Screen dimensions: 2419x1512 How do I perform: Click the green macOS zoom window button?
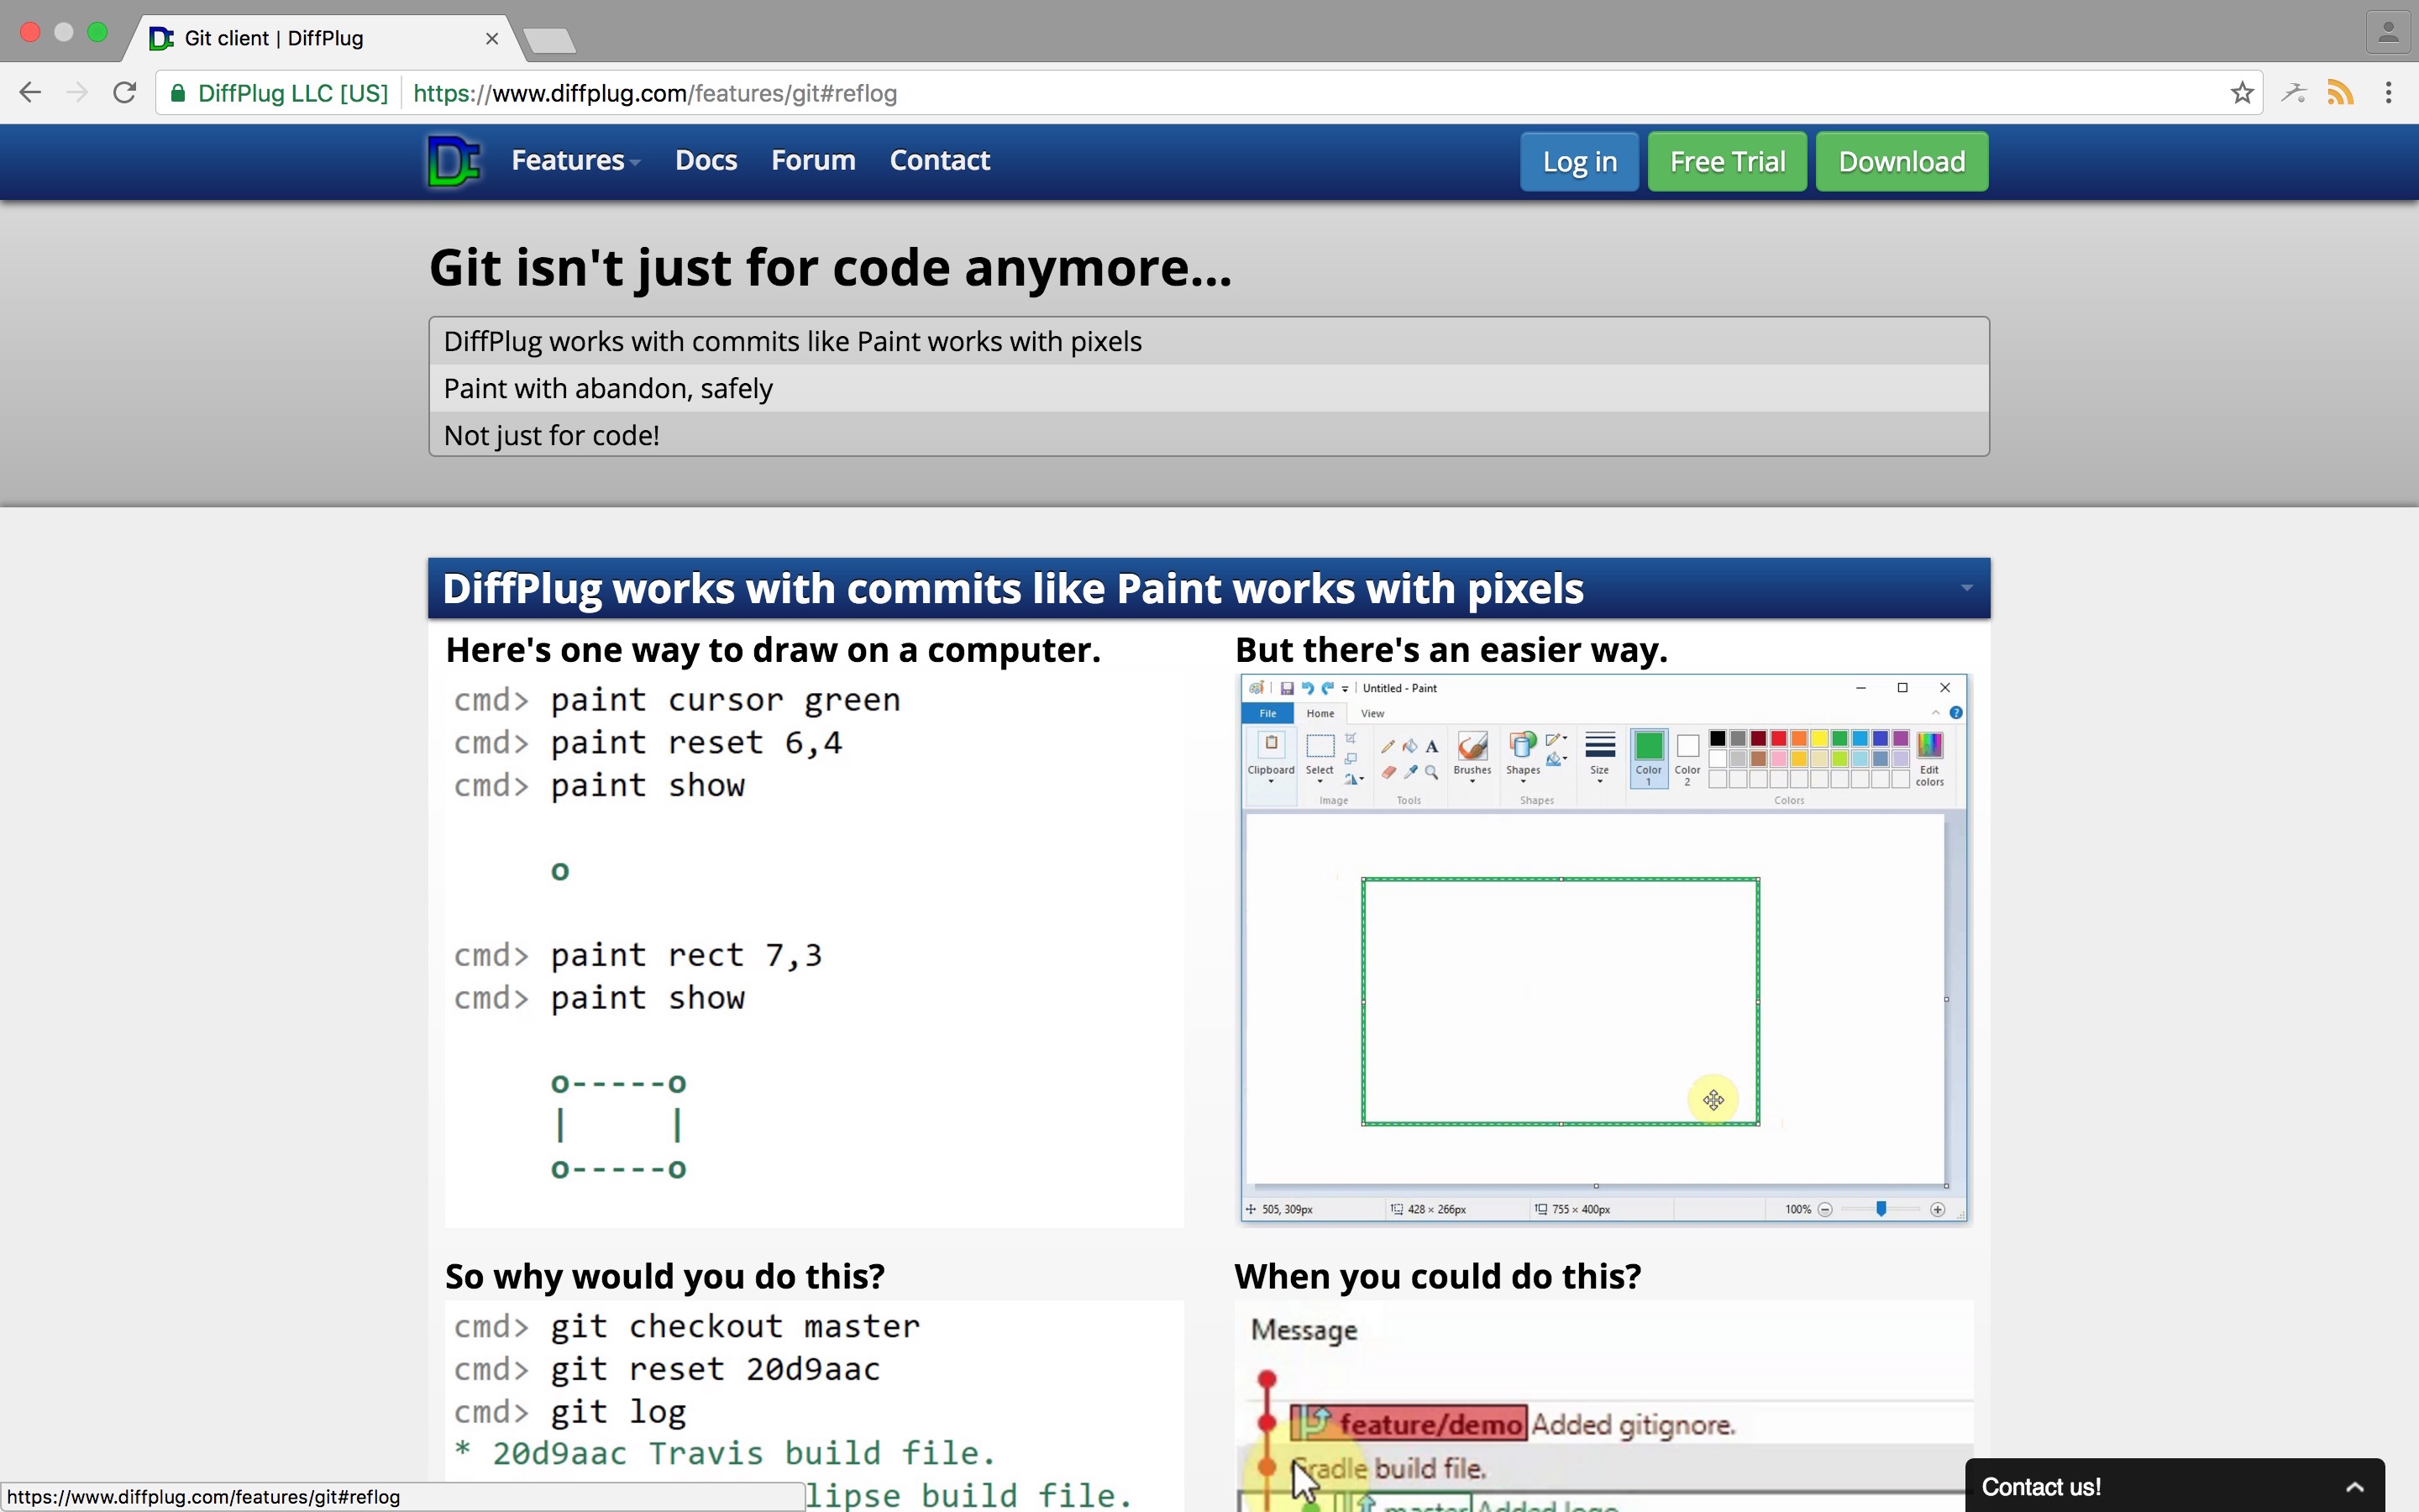point(97,32)
